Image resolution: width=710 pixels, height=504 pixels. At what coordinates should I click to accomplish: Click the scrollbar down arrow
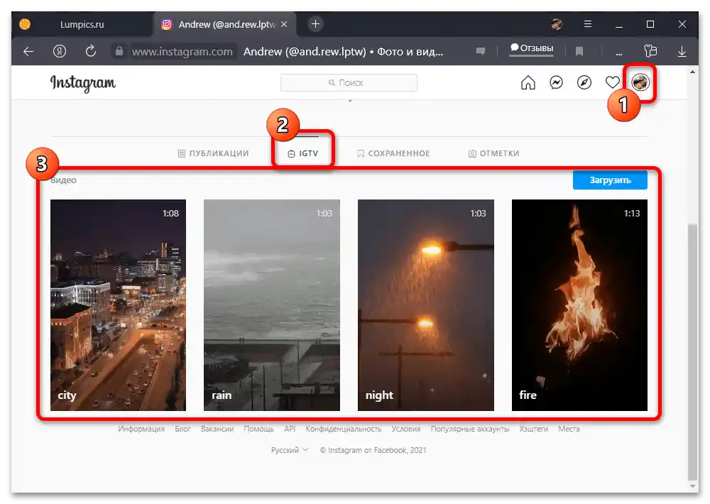pyautogui.click(x=692, y=486)
